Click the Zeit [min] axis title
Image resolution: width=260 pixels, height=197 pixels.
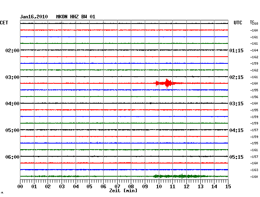[x=123, y=191]
